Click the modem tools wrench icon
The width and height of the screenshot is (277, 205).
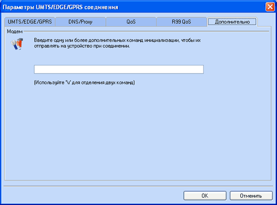(17, 44)
